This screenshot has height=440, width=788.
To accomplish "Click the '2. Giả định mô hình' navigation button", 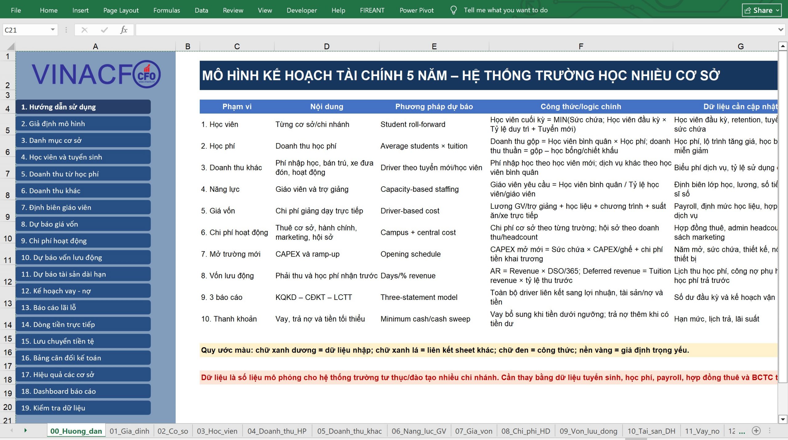I will (x=83, y=124).
